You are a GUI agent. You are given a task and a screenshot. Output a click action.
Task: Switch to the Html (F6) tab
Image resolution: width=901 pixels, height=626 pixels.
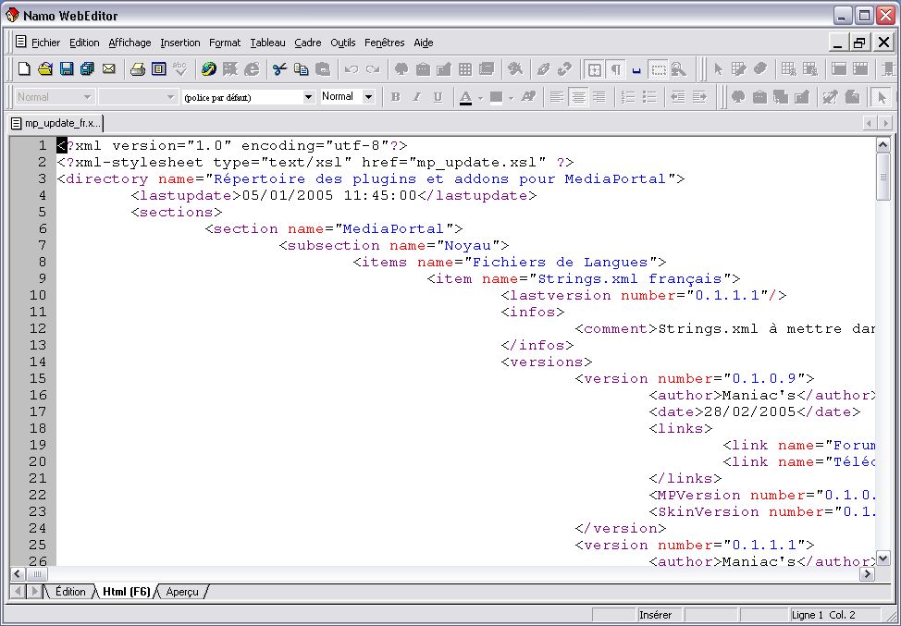point(127,592)
